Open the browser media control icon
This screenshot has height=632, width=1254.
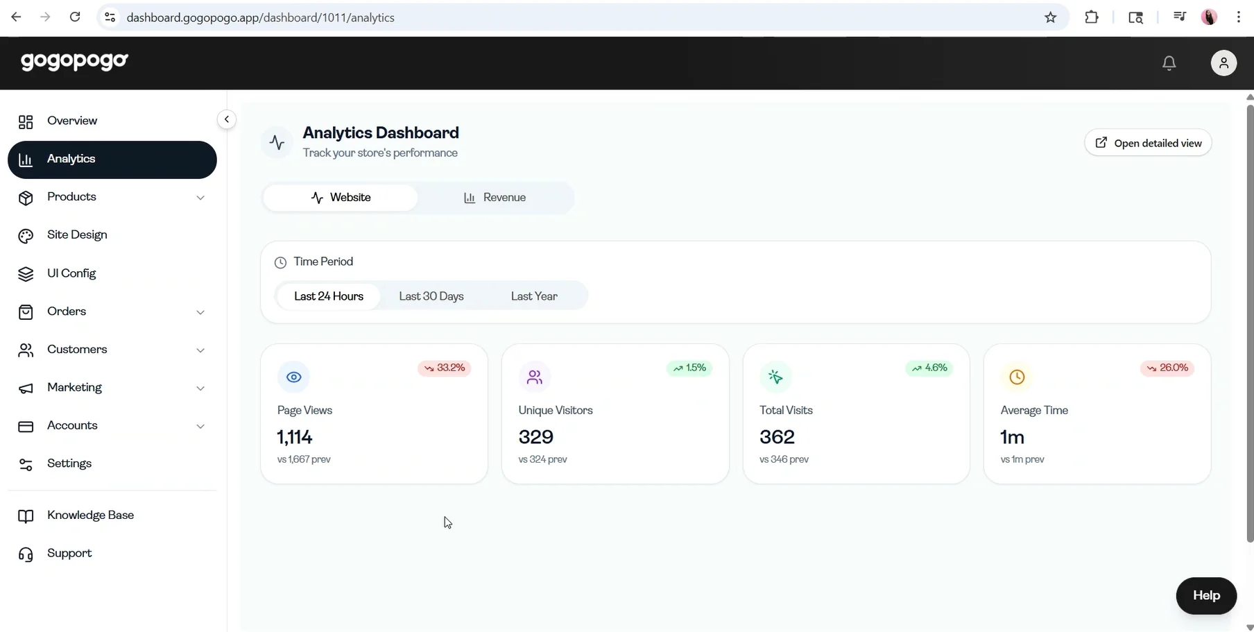click(x=1179, y=17)
